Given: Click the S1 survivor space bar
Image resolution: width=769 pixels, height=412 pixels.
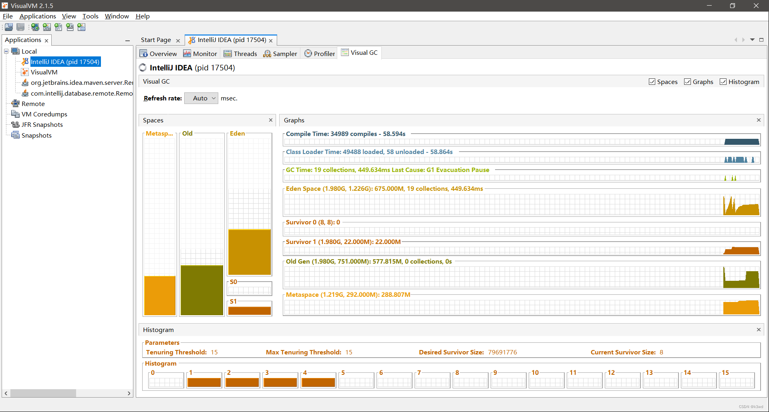Looking at the screenshot, I should pyautogui.click(x=250, y=311).
